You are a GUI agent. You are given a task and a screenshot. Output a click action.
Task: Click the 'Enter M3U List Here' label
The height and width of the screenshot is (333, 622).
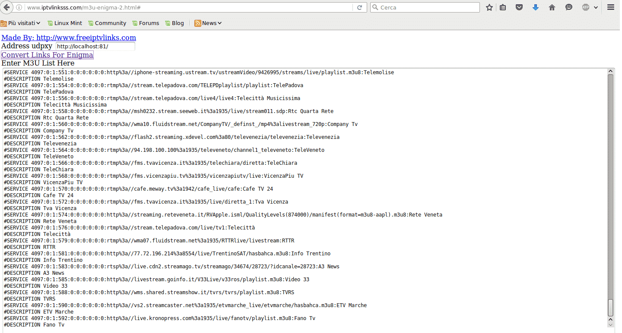click(x=38, y=63)
